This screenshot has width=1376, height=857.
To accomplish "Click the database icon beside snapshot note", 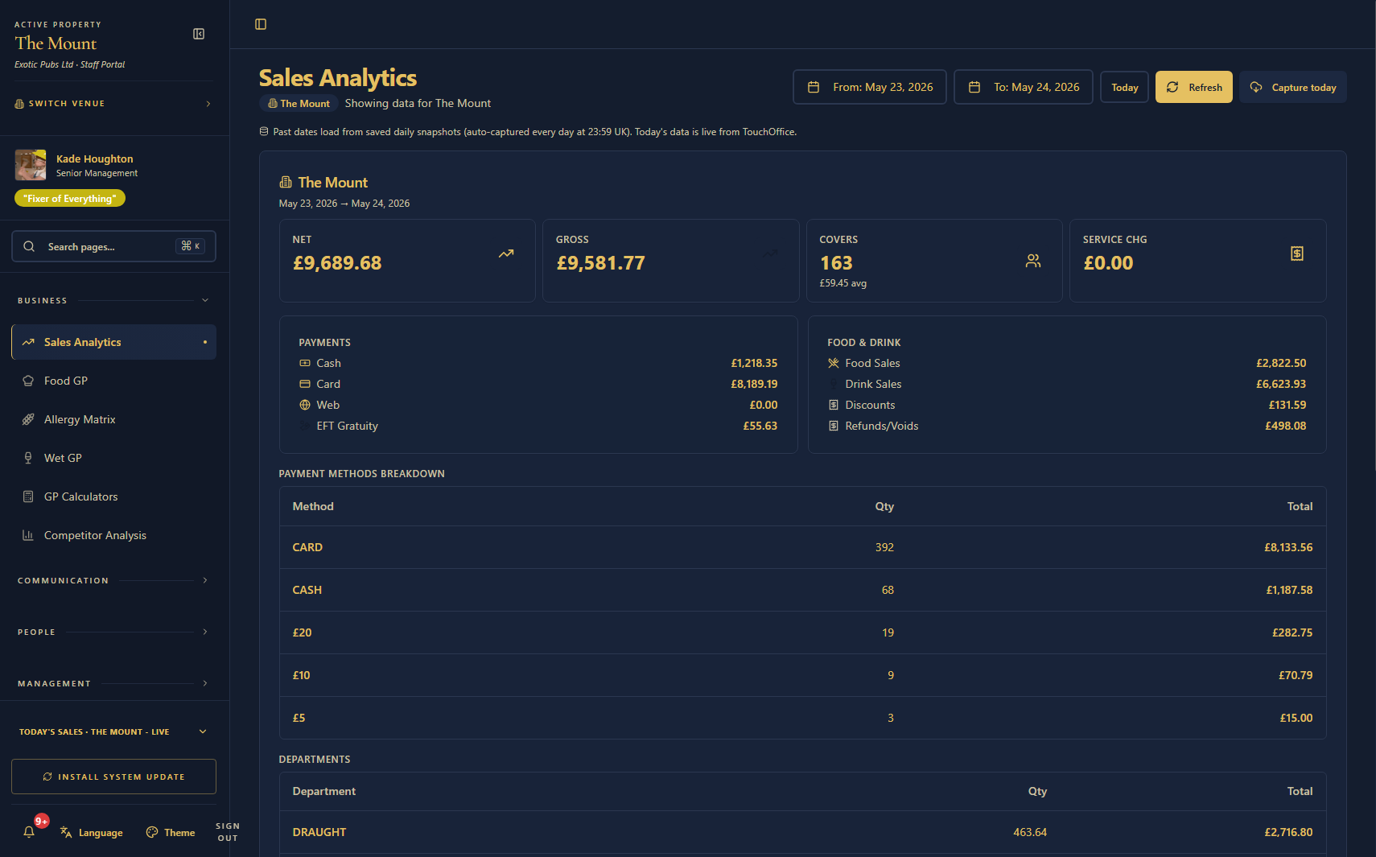I will click(x=264, y=132).
